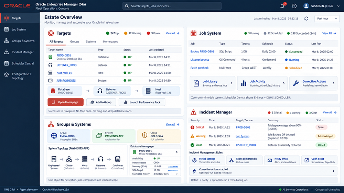Viewport: 344px width, 193px height.
Task: Click the Incident Manager sidebar triangle icon
Action: tap(7, 52)
